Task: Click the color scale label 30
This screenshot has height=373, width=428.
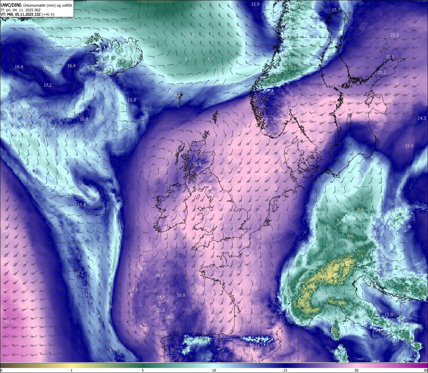Action: tap(356, 370)
